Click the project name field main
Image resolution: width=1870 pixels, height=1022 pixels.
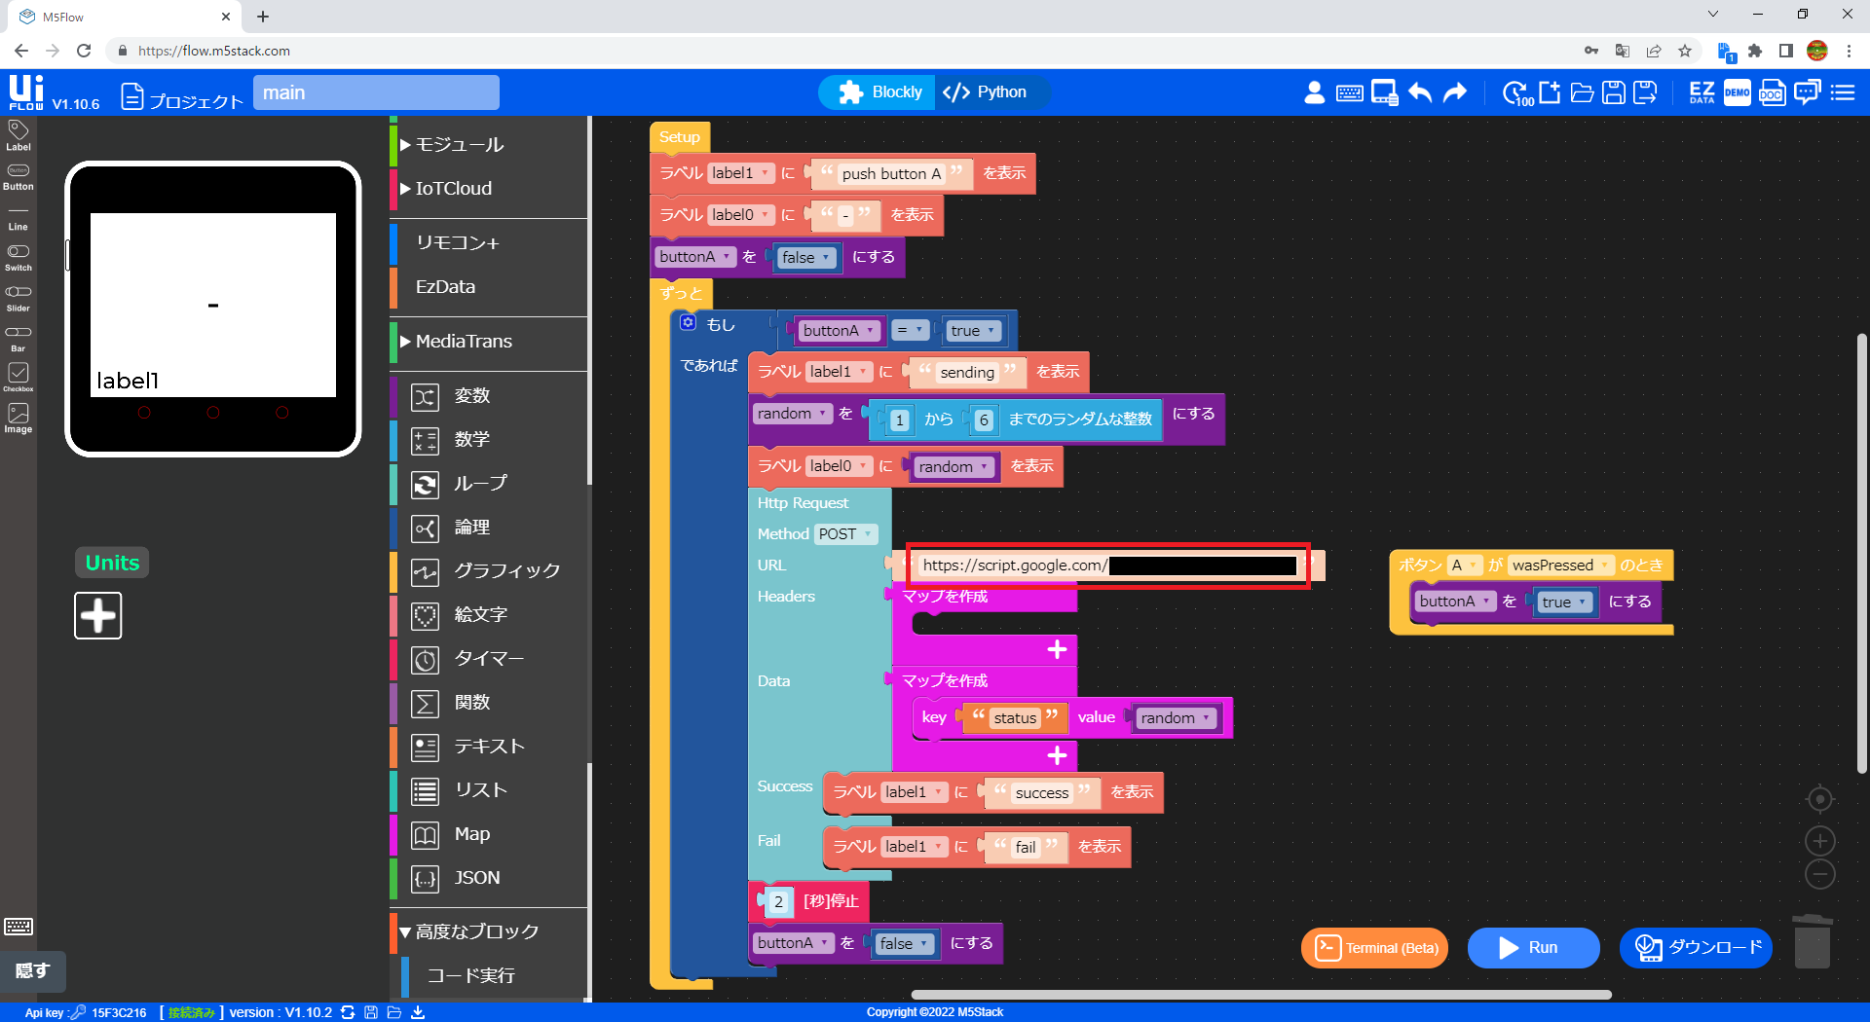tap(376, 93)
